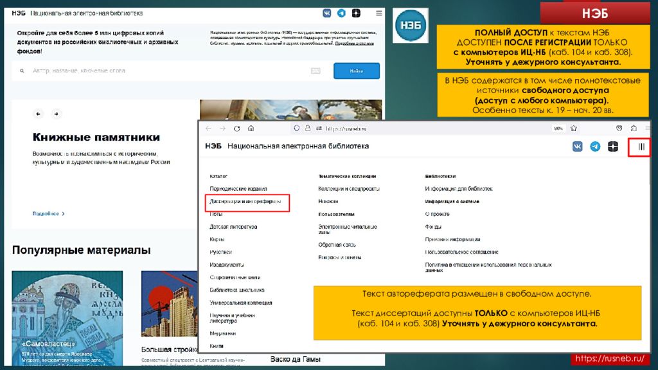Go back in the front browser window
Screen dimensions: 658x370
(209, 128)
